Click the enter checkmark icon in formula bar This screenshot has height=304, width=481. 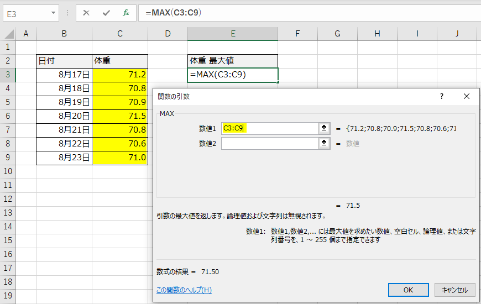point(106,13)
